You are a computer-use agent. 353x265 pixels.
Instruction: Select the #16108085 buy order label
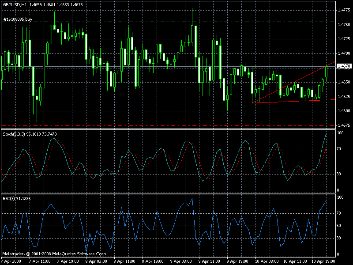point(18,19)
